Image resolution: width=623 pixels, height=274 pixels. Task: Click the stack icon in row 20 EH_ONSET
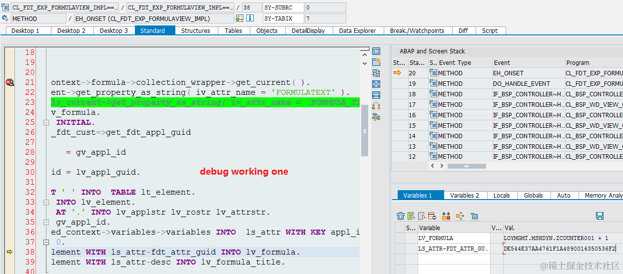tap(433, 73)
